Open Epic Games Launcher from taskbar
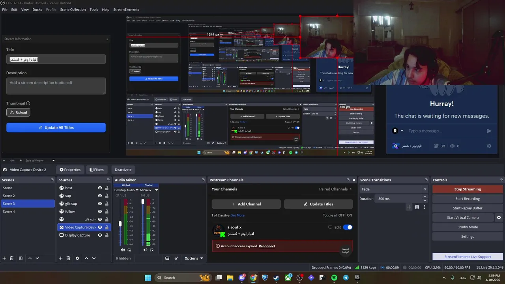 [357, 278]
